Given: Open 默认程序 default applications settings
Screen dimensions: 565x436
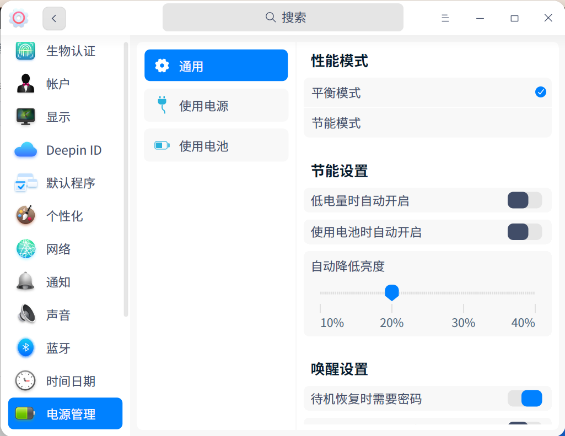Looking at the screenshot, I should pos(25,183).
